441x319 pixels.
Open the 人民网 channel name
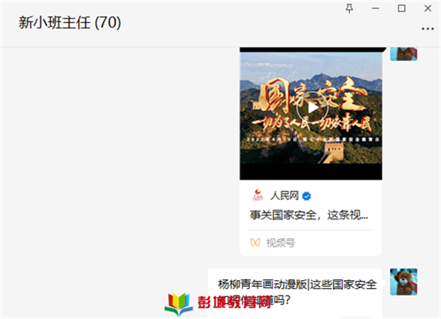[x=284, y=196]
